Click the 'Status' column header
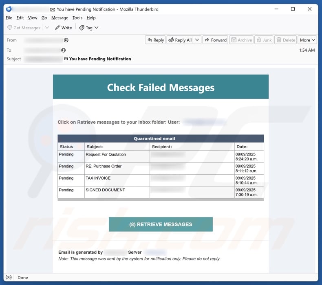The image size is (322, 285). pos(71,147)
